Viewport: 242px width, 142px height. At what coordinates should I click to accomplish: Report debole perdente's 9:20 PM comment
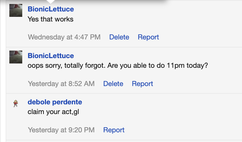[114, 130]
